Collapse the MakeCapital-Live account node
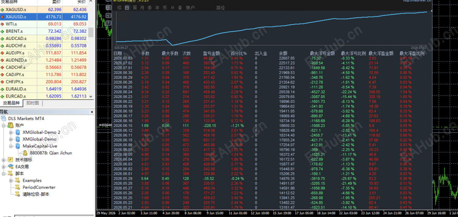Viewport: 458px width, 217px height. pyautogui.click(x=11, y=146)
